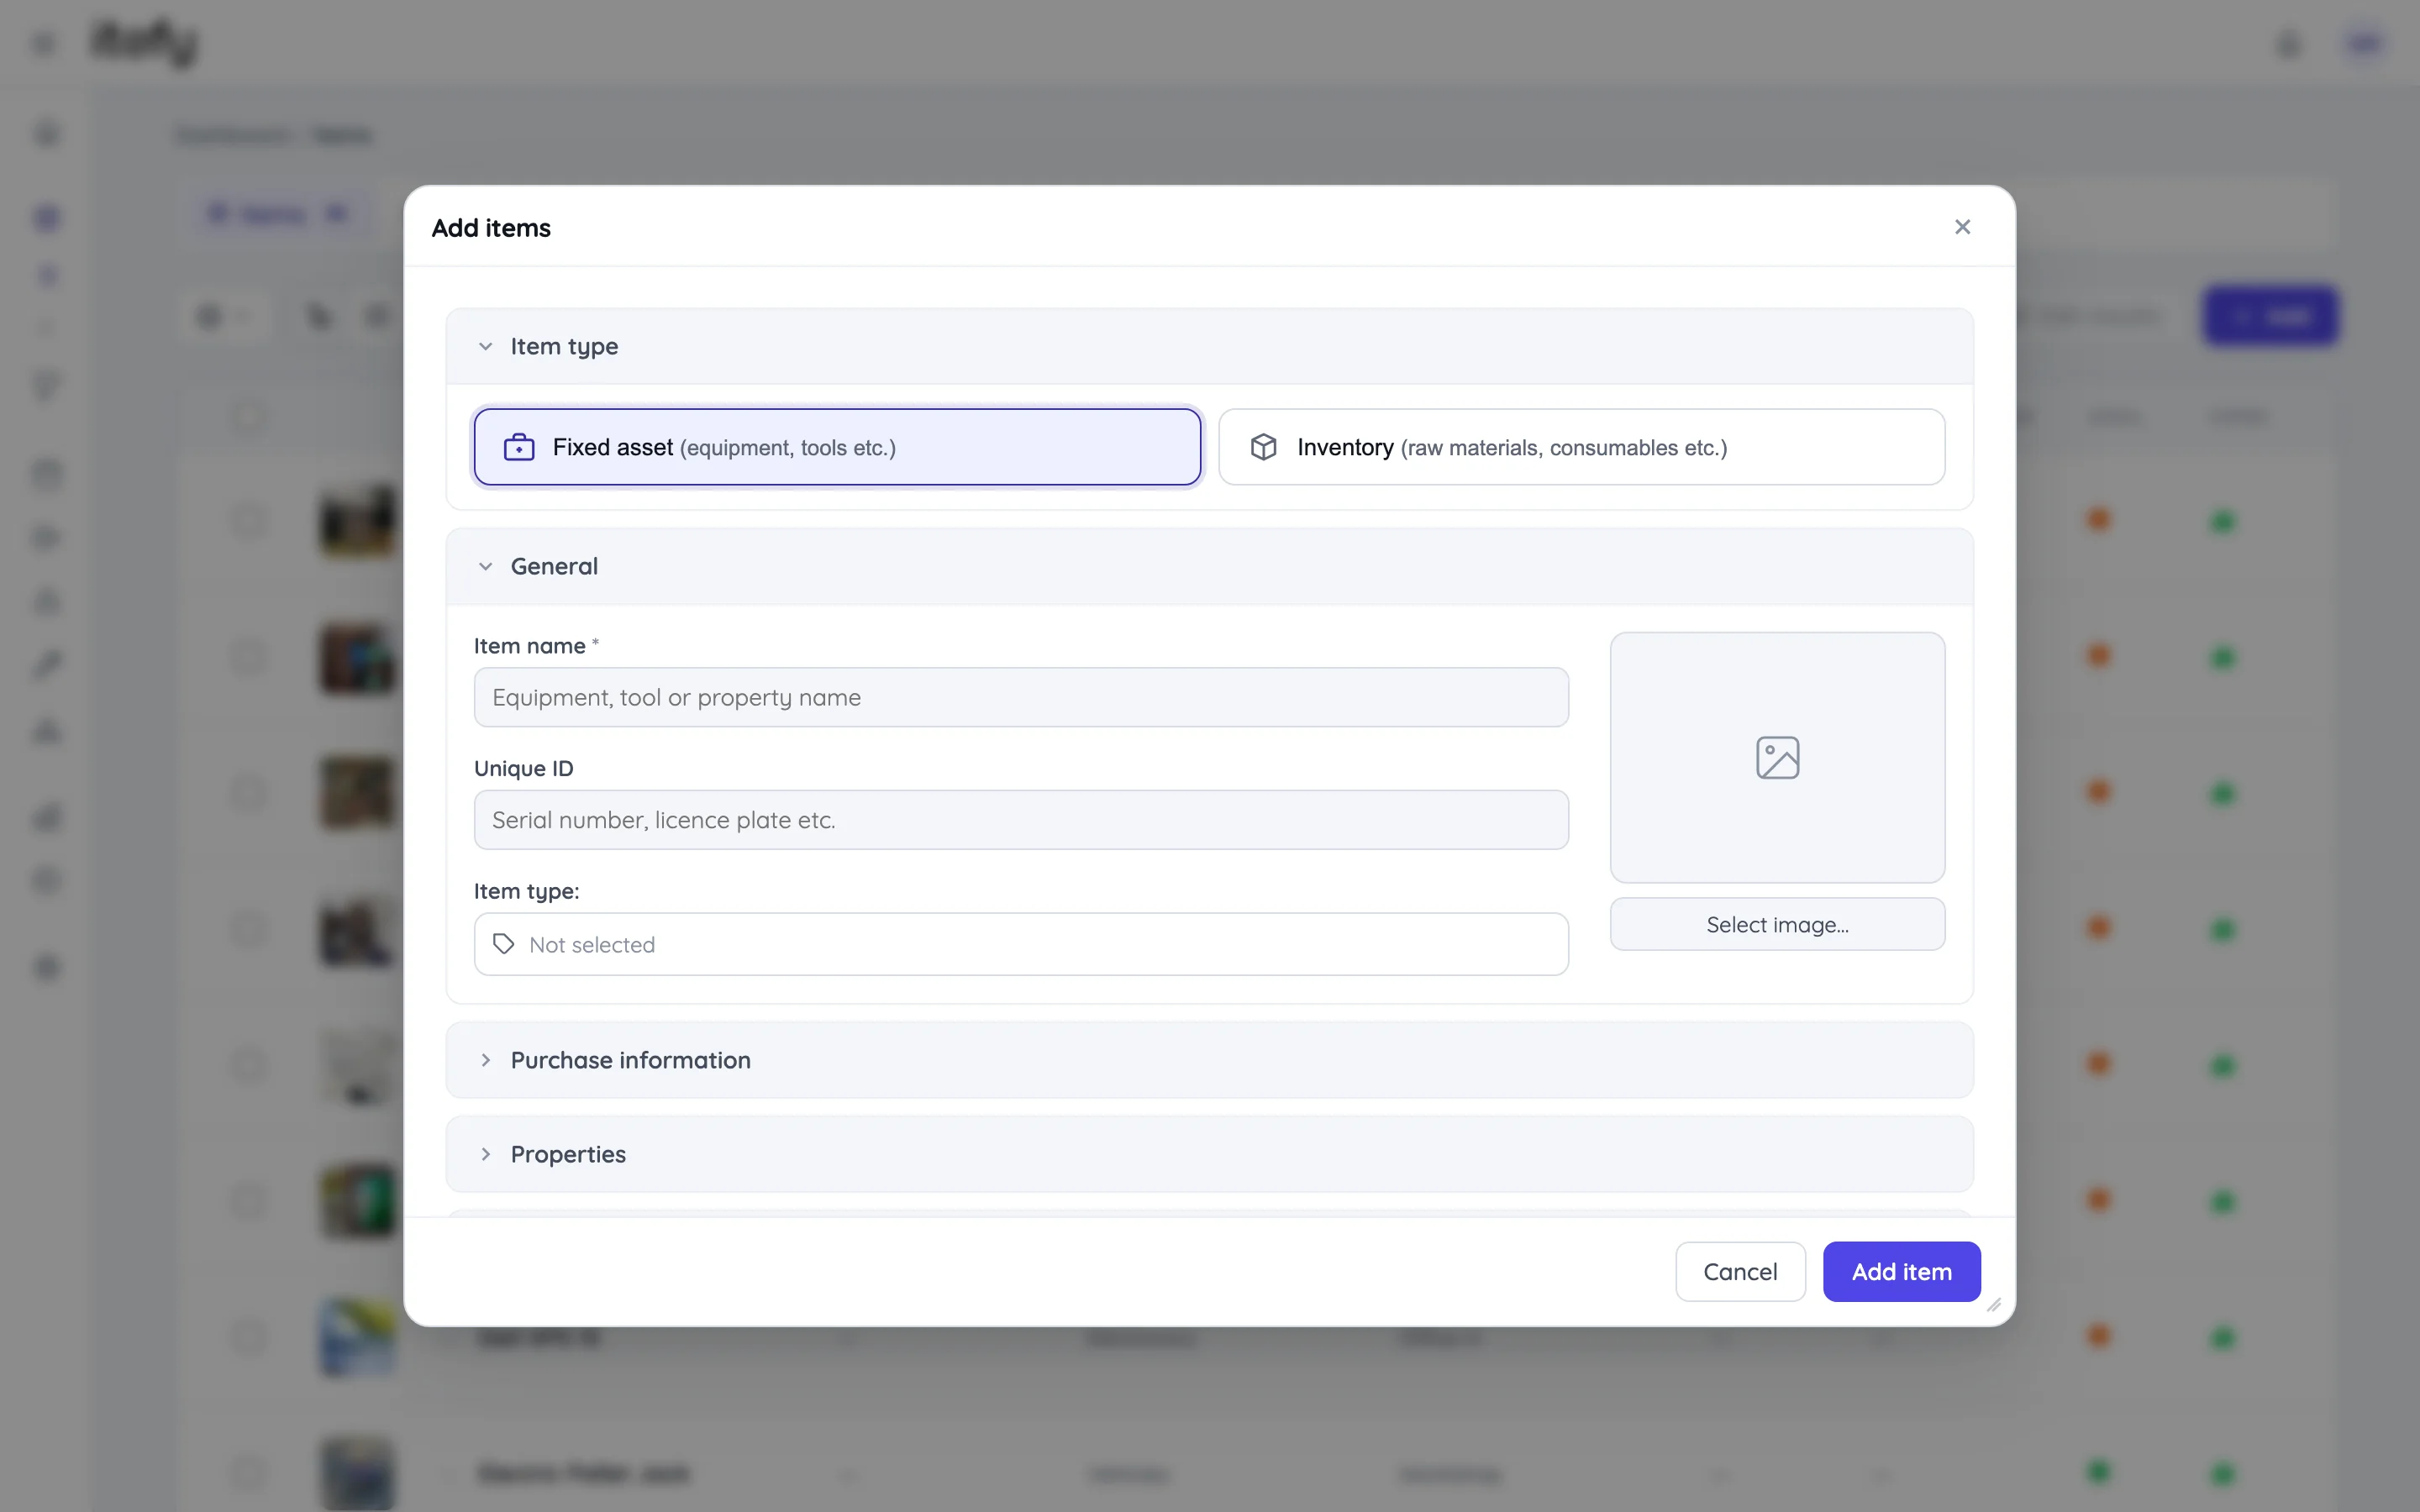Click the Unique ID label

523,769
